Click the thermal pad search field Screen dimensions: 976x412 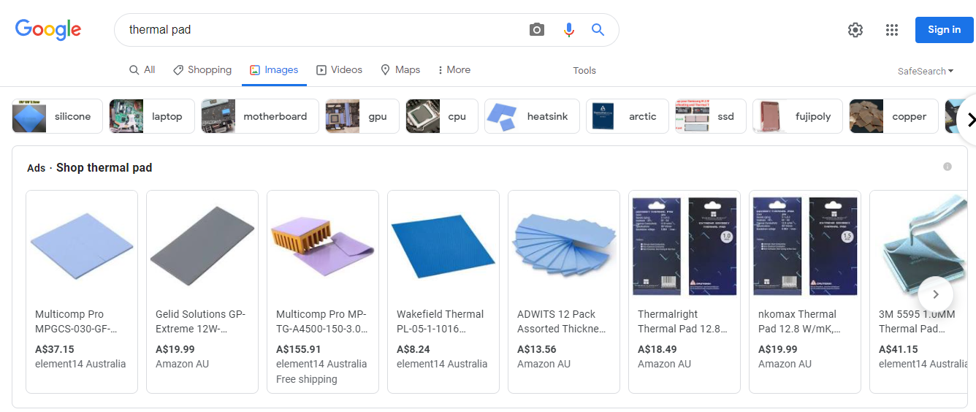[x=321, y=30]
